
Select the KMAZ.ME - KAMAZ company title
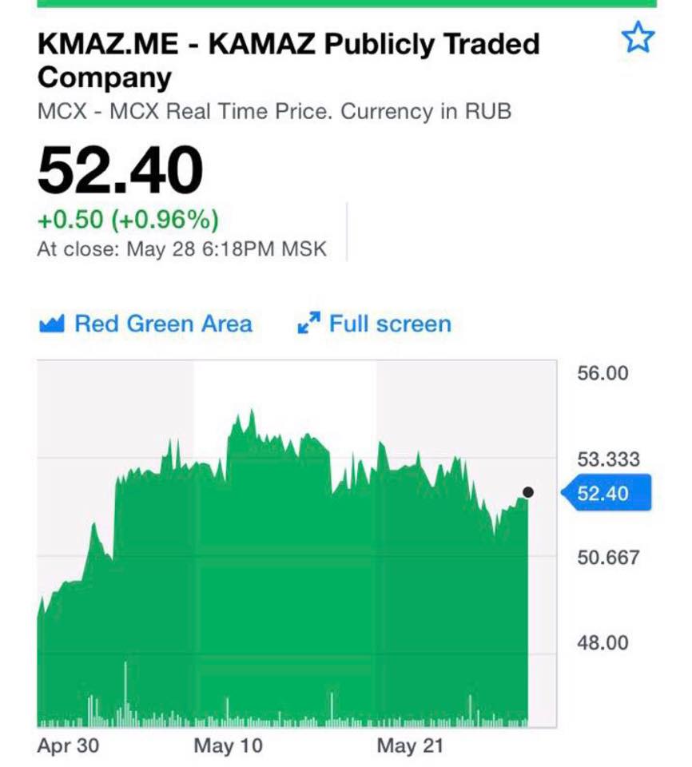point(288,60)
